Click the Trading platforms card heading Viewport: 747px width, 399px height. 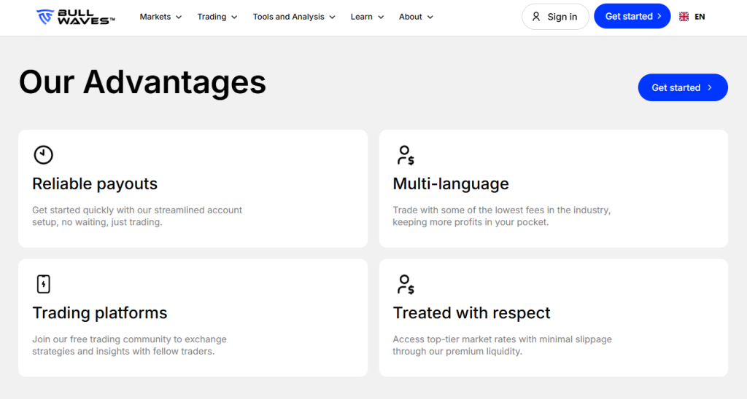[100, 313]
